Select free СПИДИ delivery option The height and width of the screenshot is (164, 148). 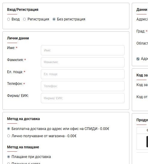[9, 129]
